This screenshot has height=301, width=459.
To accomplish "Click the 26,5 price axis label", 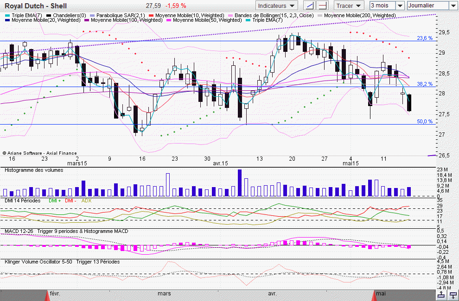I will 444,155.
